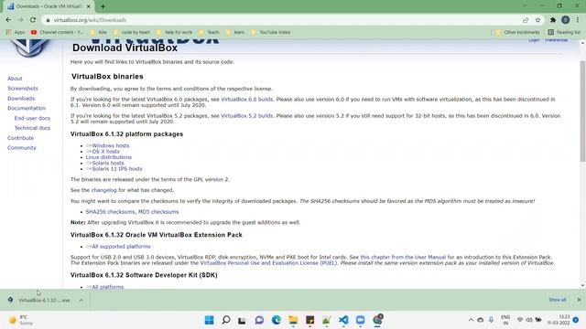Screen dimensions: 586x329
Task: Open the Technical docs sidebar link
Action: click(32, 128)
